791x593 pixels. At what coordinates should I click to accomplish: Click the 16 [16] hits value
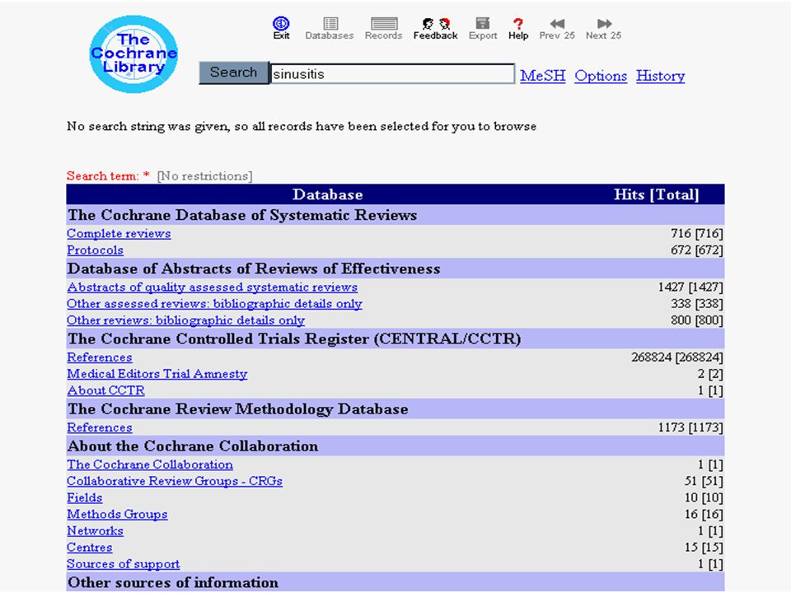tap(704, 514)
